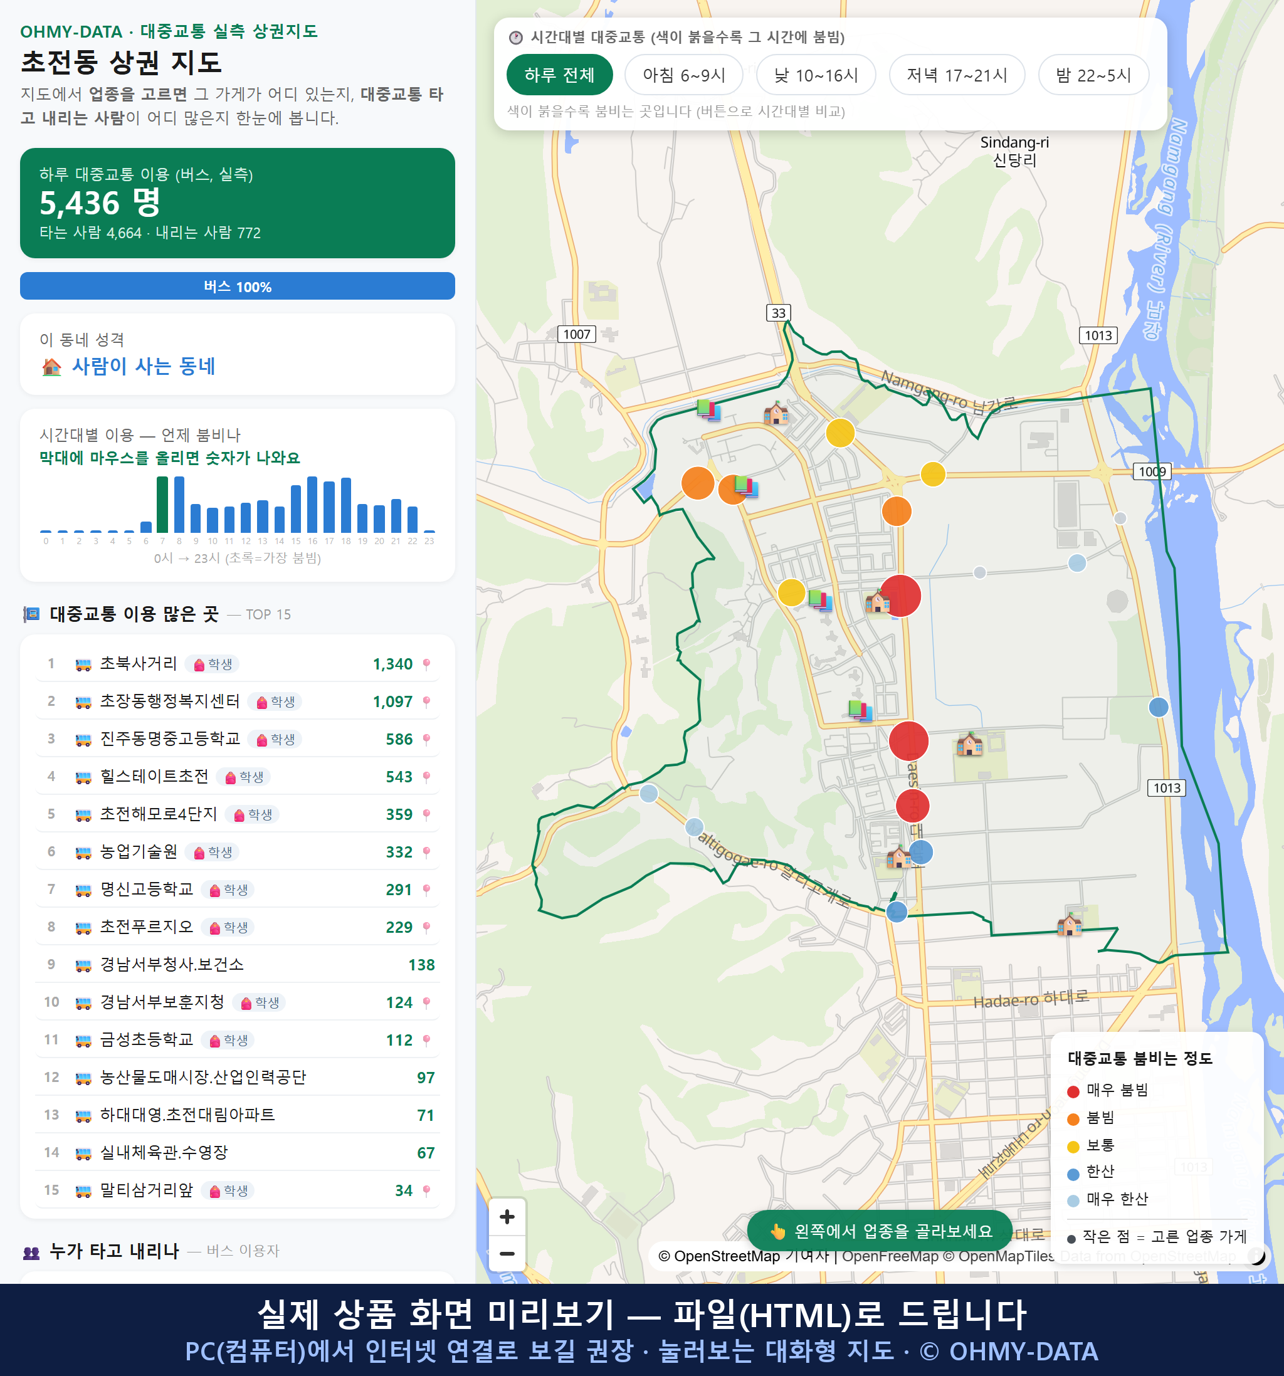Click the school marker near route 33
This screenshot has width=1284, height=1376.
pyautogui.click(x=776, y=414)
